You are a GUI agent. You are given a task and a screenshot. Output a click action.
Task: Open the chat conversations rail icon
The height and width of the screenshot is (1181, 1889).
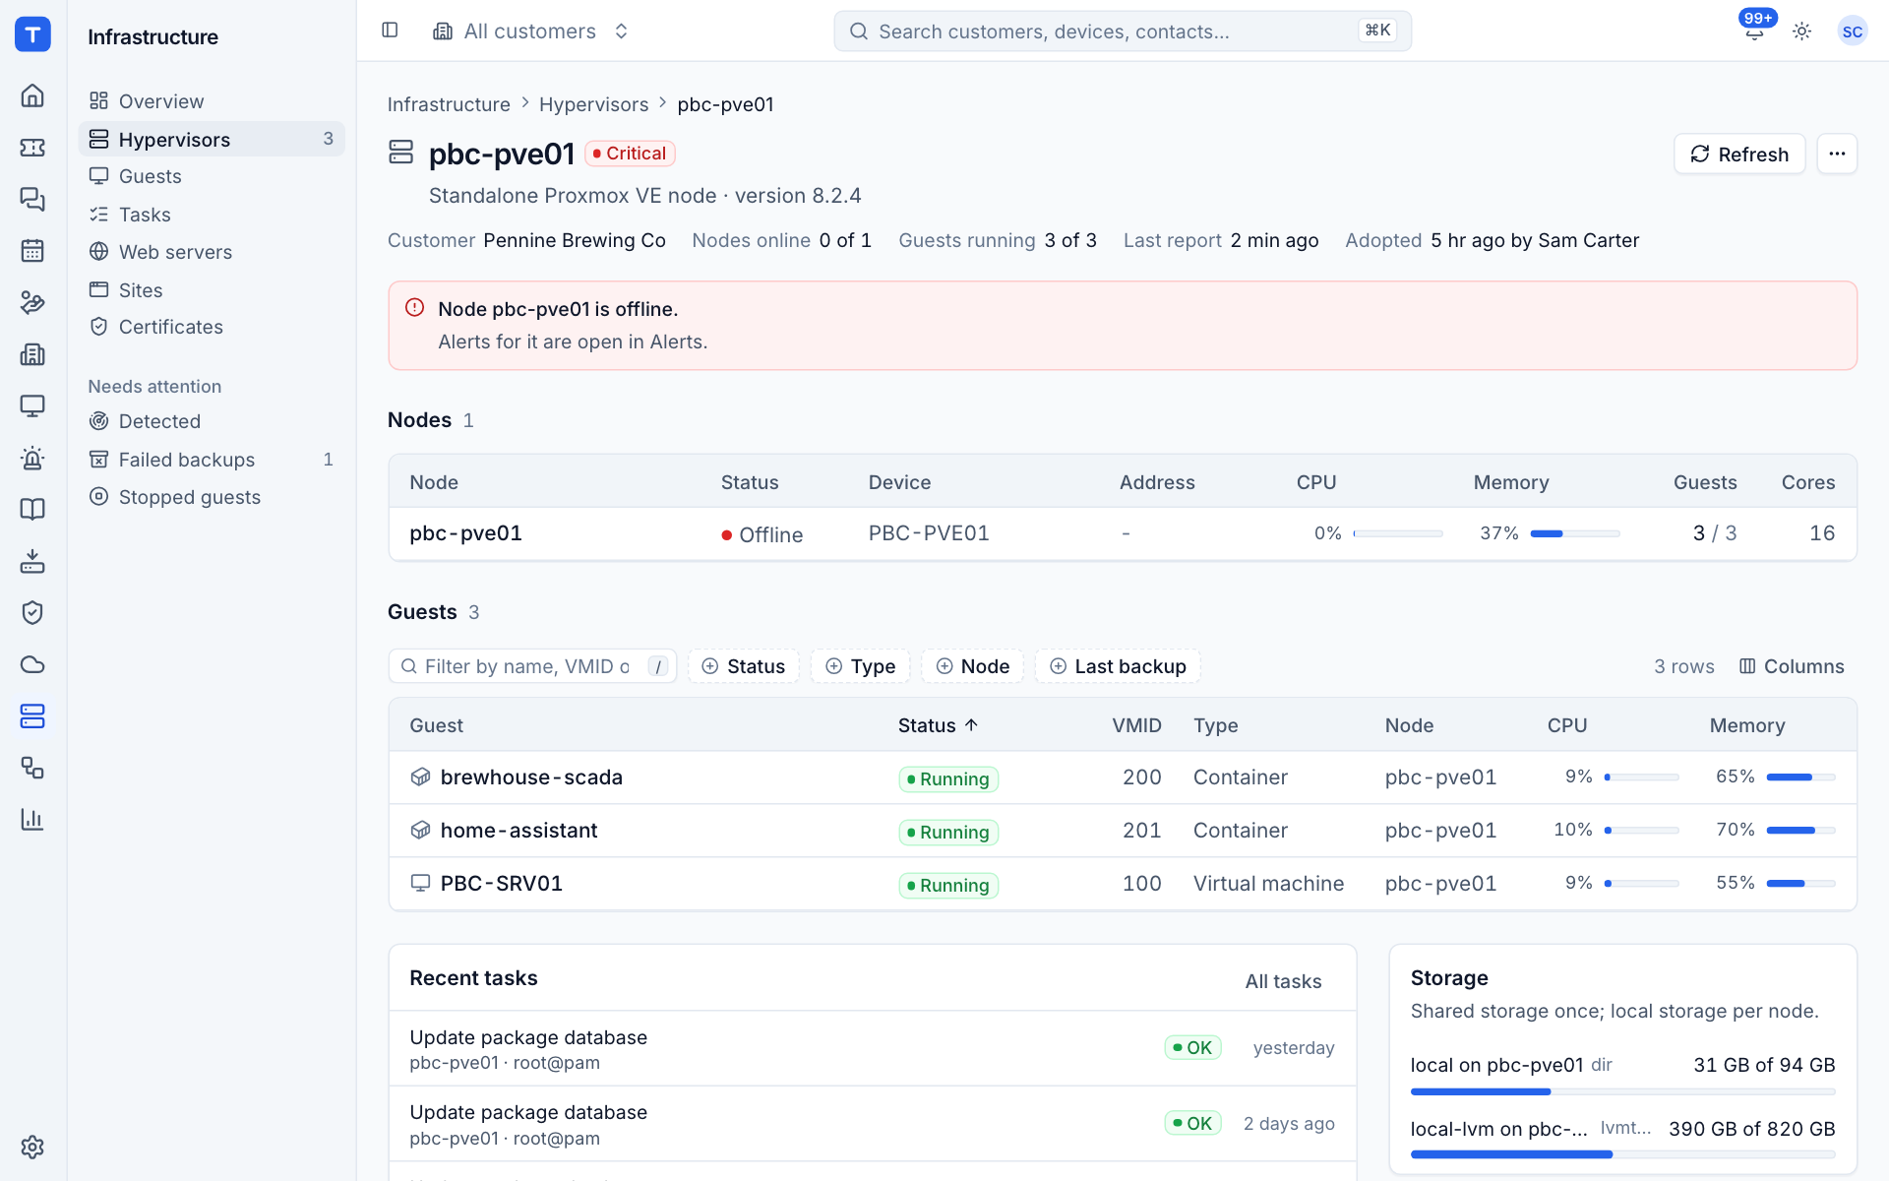pos(32,199)
